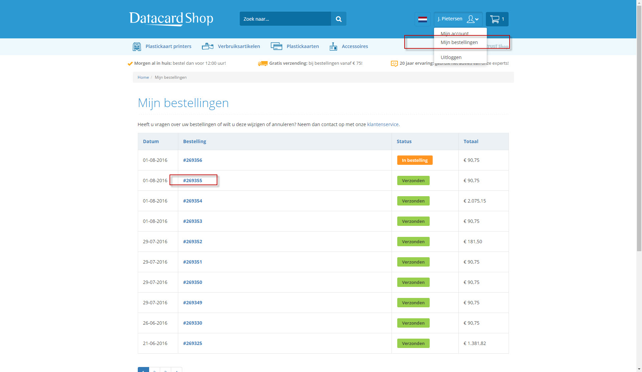Click the 'In bestelling' status badge

[415, 160]
